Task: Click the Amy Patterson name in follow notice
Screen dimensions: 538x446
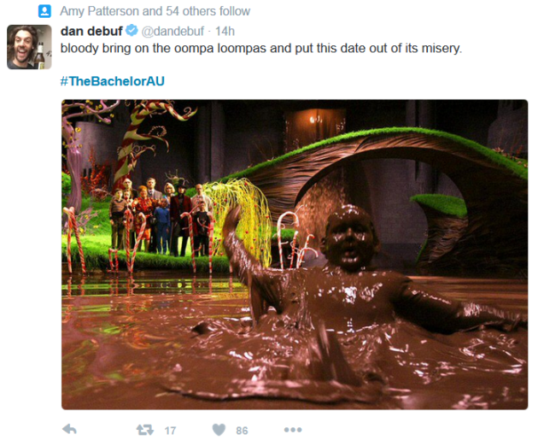Action: pos(100,11)
